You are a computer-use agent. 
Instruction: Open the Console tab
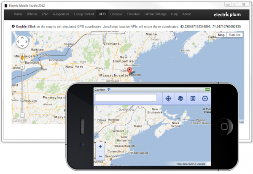(116, 14)
